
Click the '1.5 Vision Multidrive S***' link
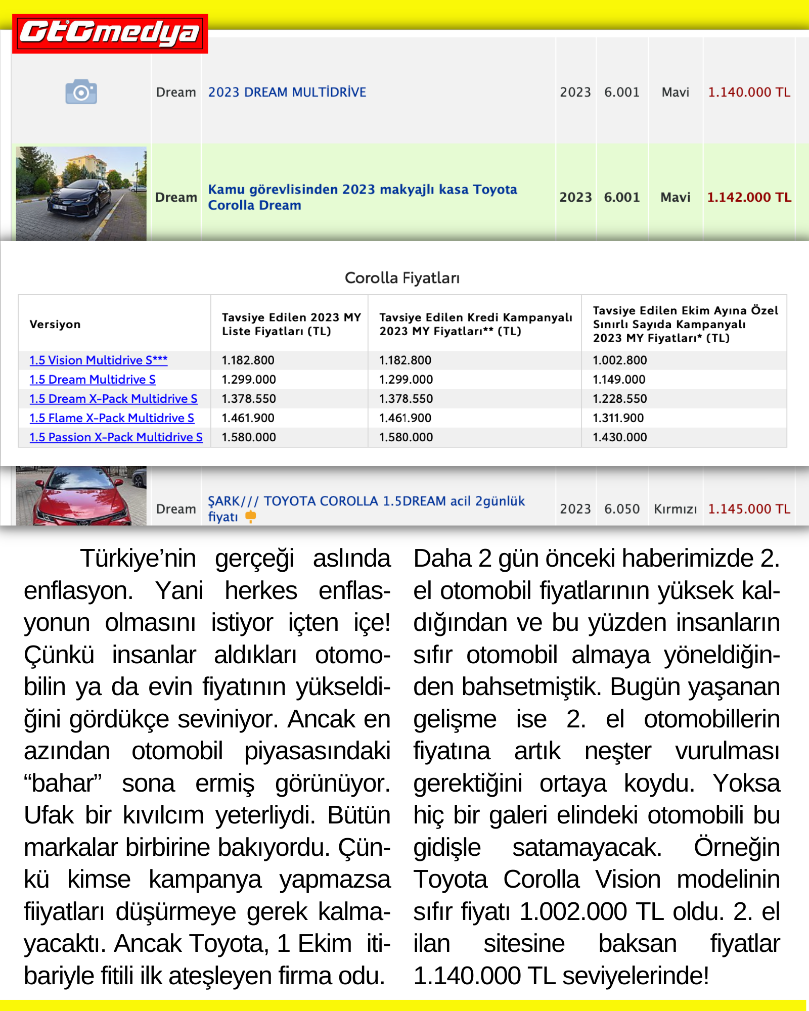tap(98, 360)
